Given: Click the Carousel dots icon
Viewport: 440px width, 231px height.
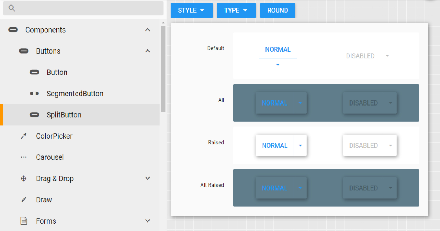Looking at the screenshot, I should click(x=24, y=157).
